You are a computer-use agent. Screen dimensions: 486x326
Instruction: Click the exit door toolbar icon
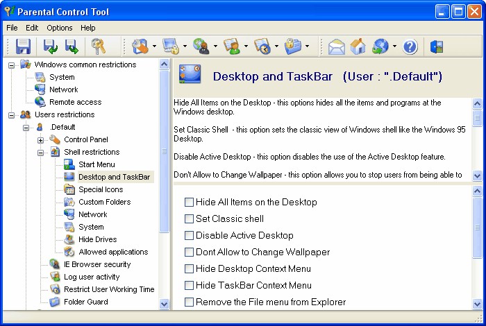click(x=437, y=46)
